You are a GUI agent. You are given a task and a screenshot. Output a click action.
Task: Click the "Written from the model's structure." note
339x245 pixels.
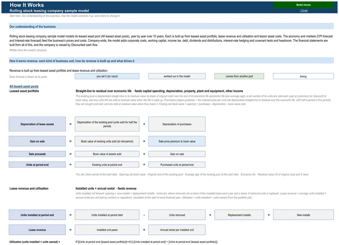click(28, 50)
